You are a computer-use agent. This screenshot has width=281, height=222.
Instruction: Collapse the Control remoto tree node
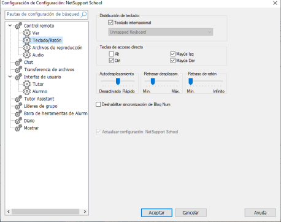coord(10,26)
